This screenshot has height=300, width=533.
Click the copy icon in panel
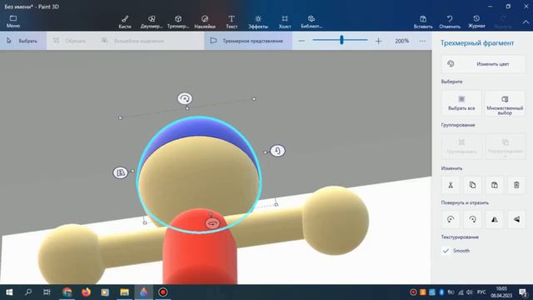coord(472,185)
